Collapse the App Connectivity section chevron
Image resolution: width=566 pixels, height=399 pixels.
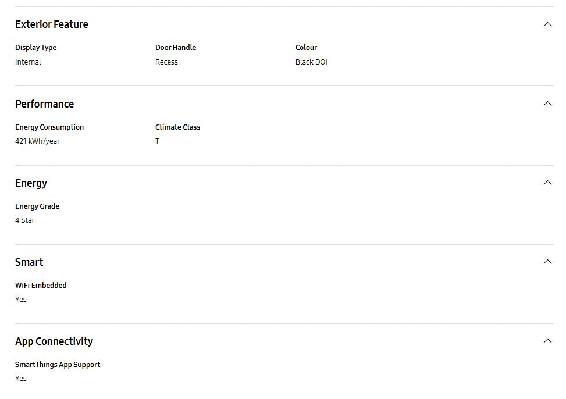click(x=547, y=341)
